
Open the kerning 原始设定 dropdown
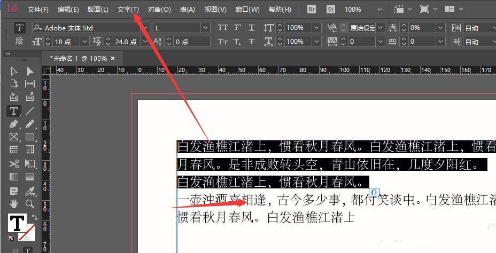(381, 28)
